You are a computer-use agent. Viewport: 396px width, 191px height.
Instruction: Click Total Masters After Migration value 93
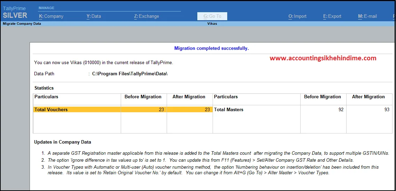pos(387,109)
